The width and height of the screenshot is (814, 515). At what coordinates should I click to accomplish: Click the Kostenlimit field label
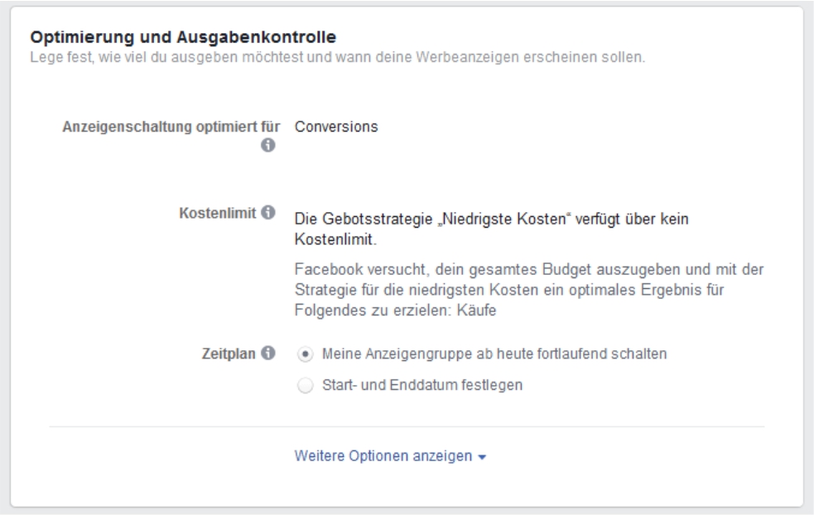[218, 213]
